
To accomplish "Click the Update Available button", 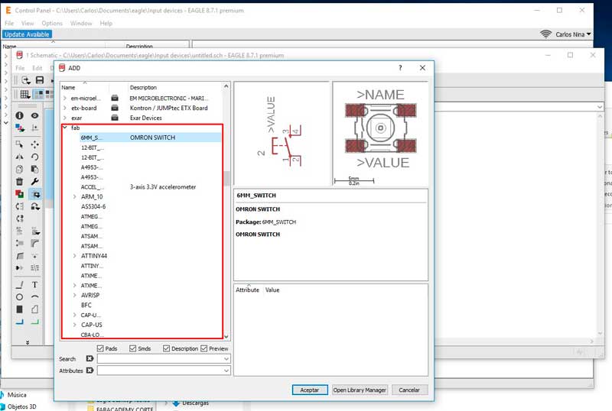I will [x=27, y=34].
